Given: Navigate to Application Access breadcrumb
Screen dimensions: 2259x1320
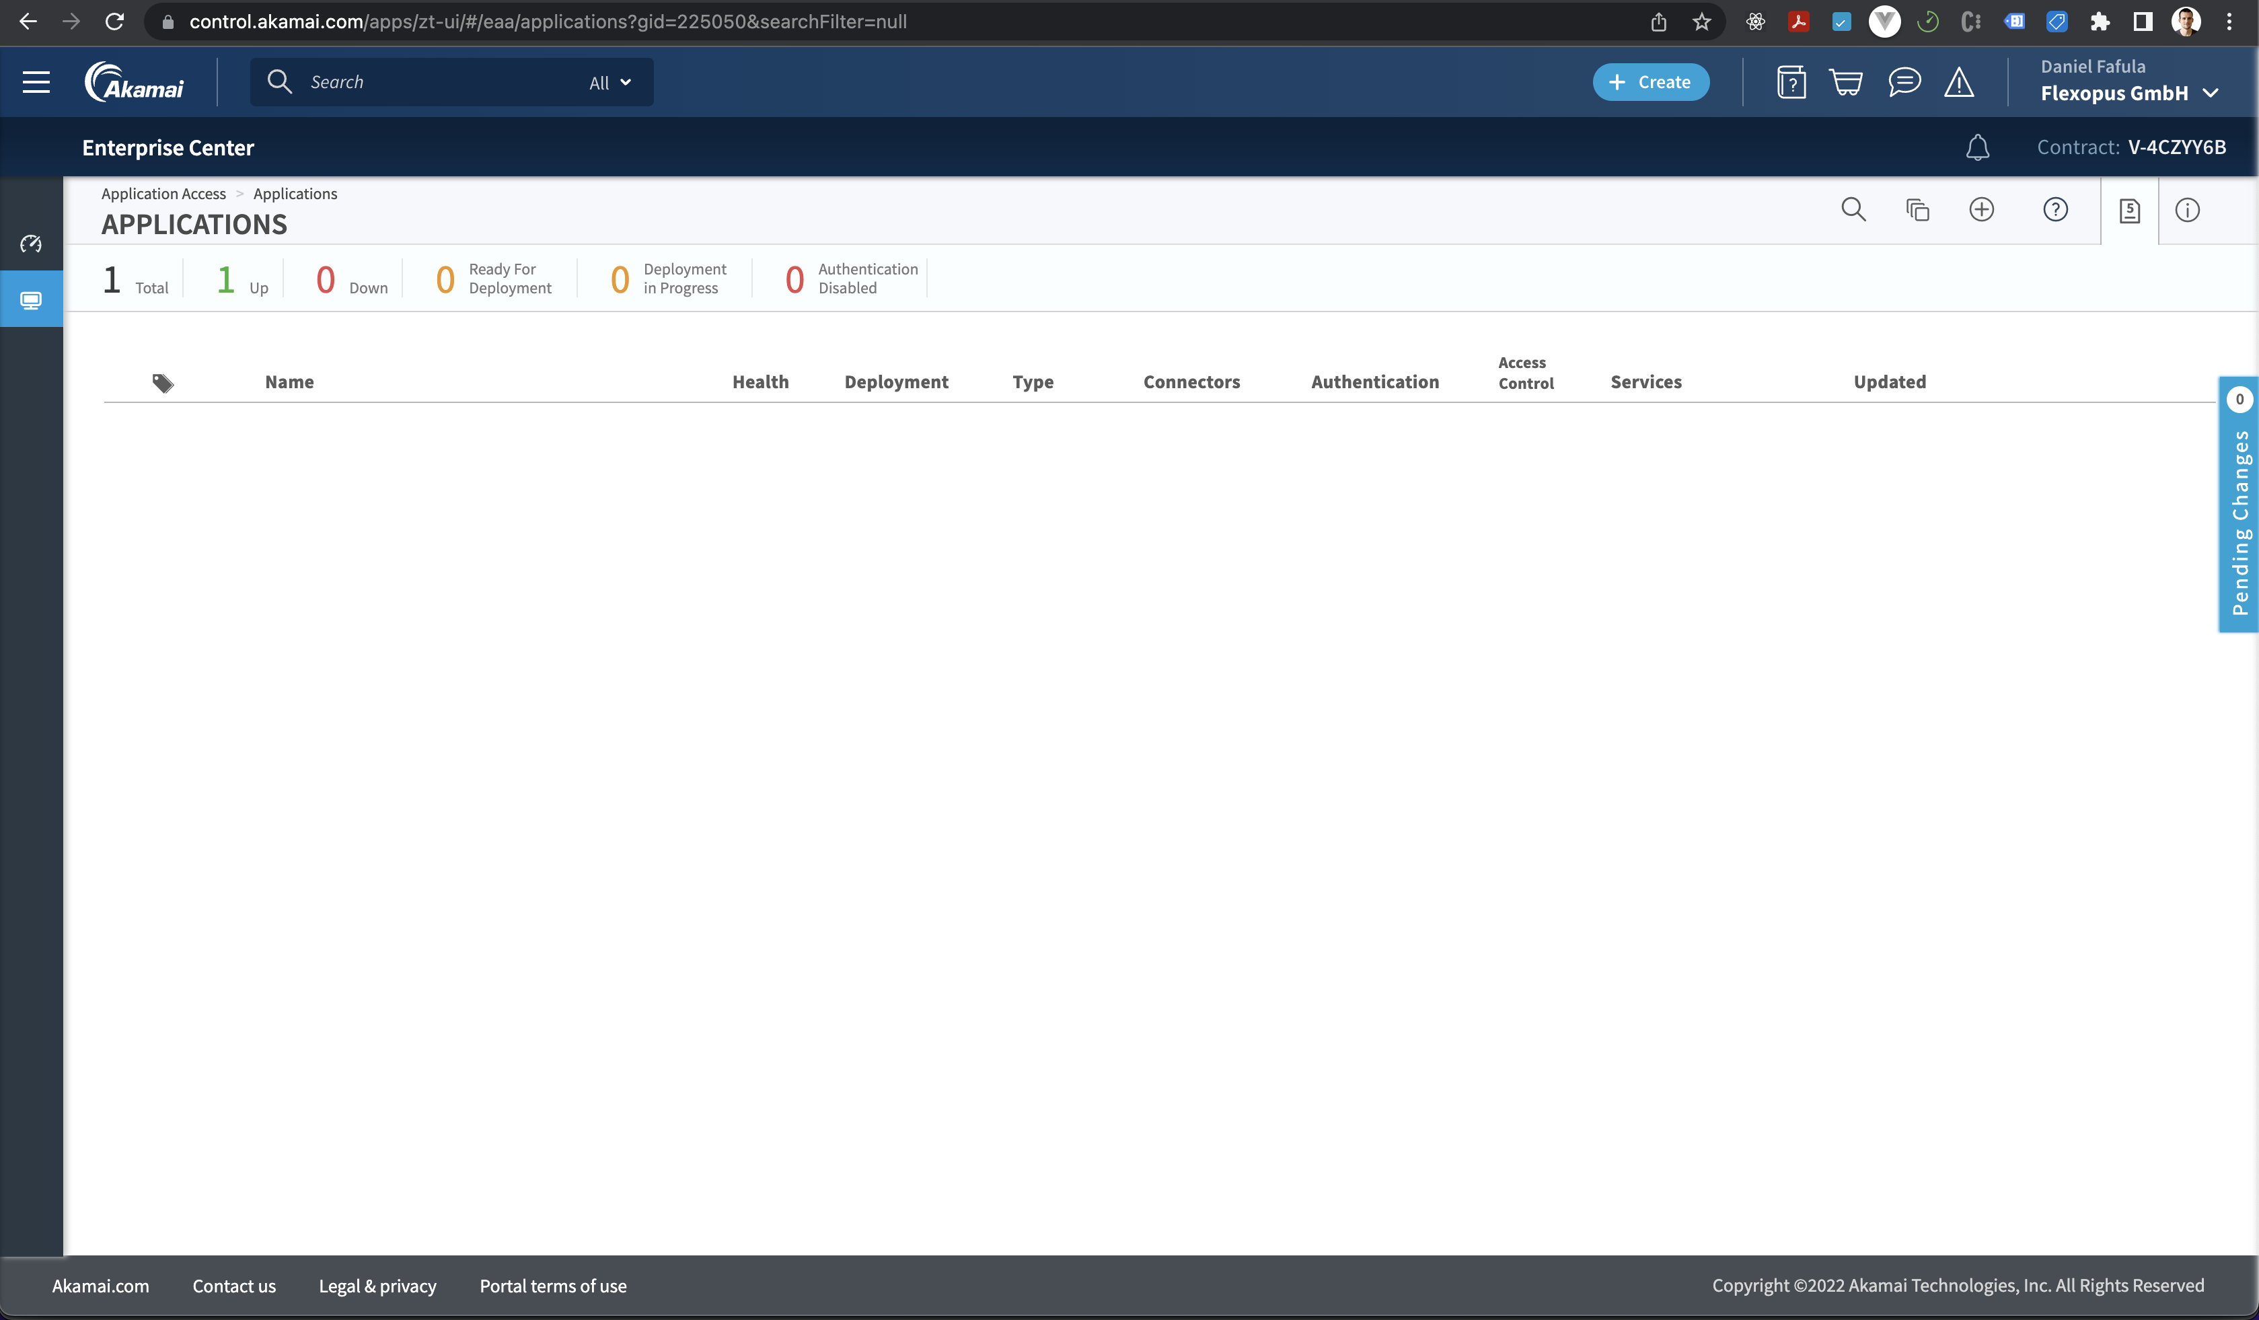Looking at the screenshot, I should click(163, 193).
